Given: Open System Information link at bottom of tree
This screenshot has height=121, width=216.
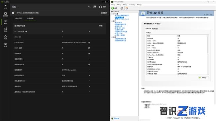Looking at the screenshot, I should click(x=116, y=118).
